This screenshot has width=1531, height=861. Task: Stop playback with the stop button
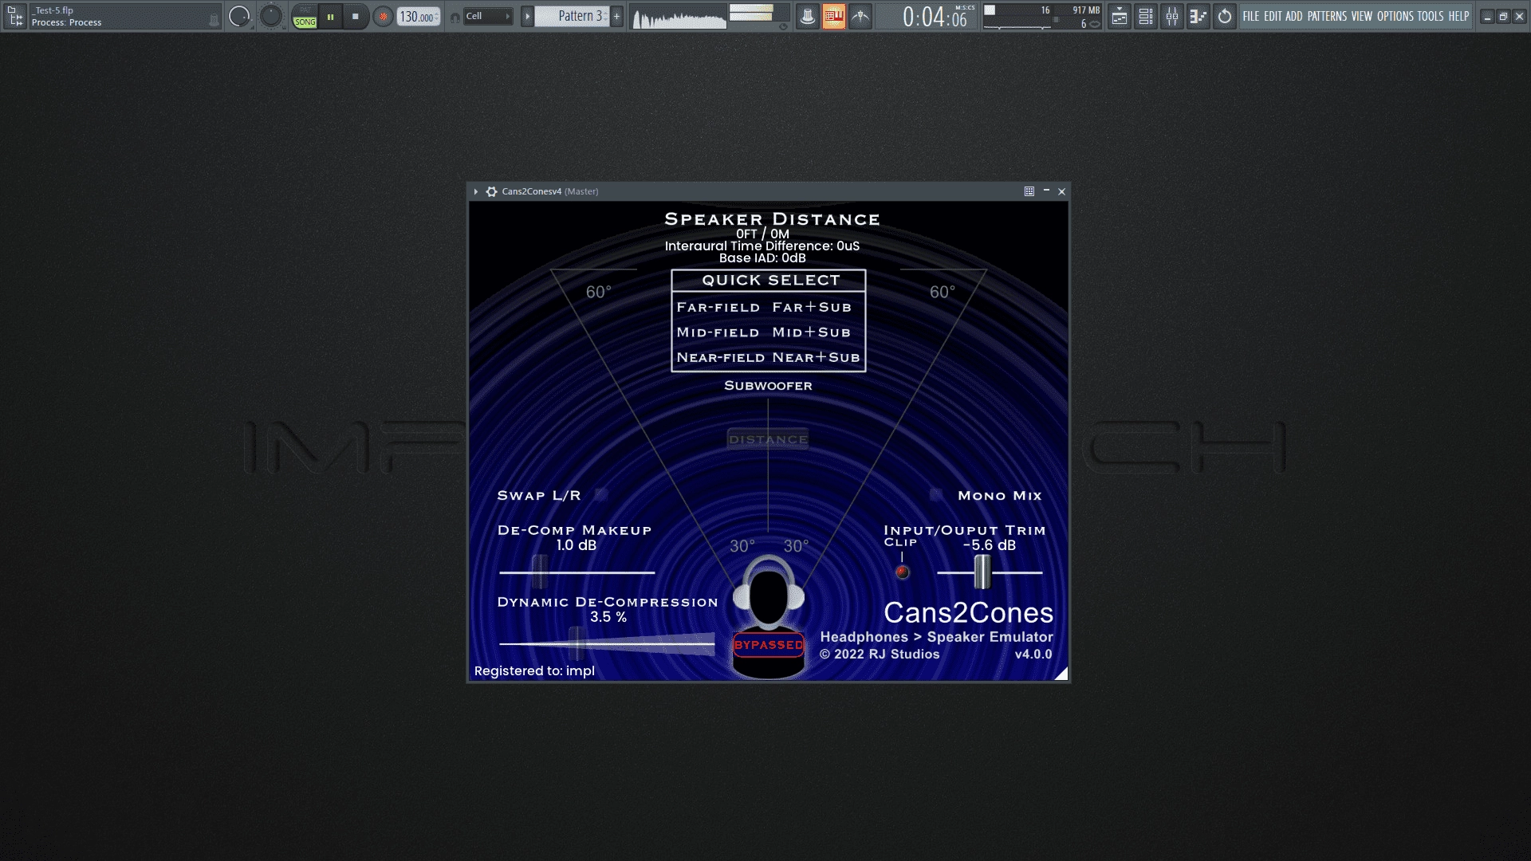tap(356, 16)
